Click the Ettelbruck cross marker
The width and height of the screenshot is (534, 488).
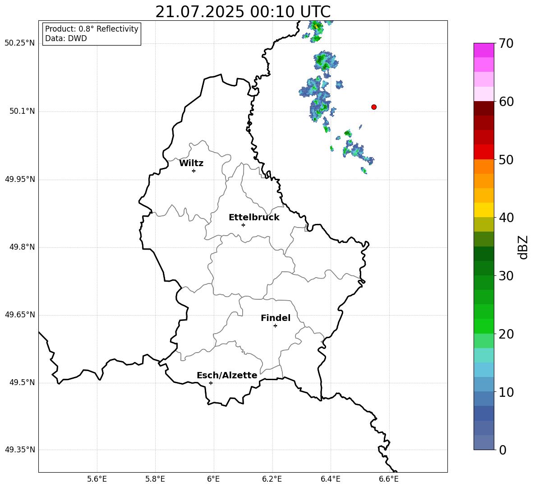point(243,225)
